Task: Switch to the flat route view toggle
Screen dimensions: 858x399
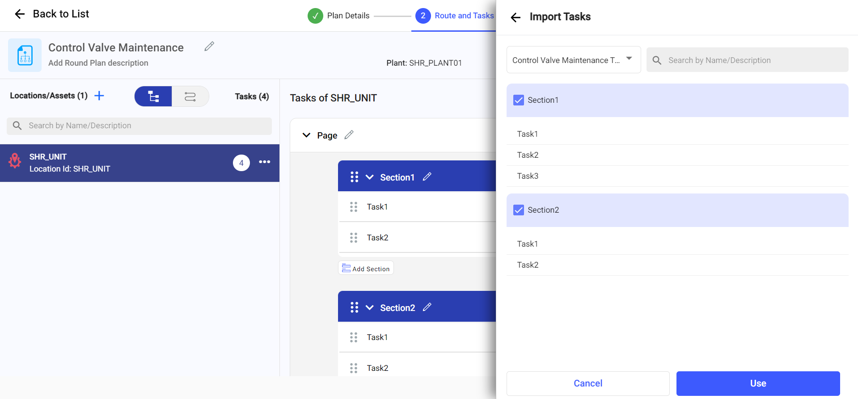Action: (190, 97)
